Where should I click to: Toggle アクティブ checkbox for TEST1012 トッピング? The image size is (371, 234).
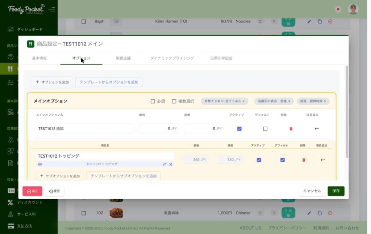coord(259,160)
